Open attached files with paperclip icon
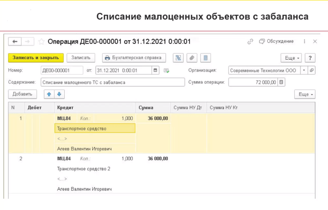The width and height of the screenshot is (328, 210). (x=192, y=58)
